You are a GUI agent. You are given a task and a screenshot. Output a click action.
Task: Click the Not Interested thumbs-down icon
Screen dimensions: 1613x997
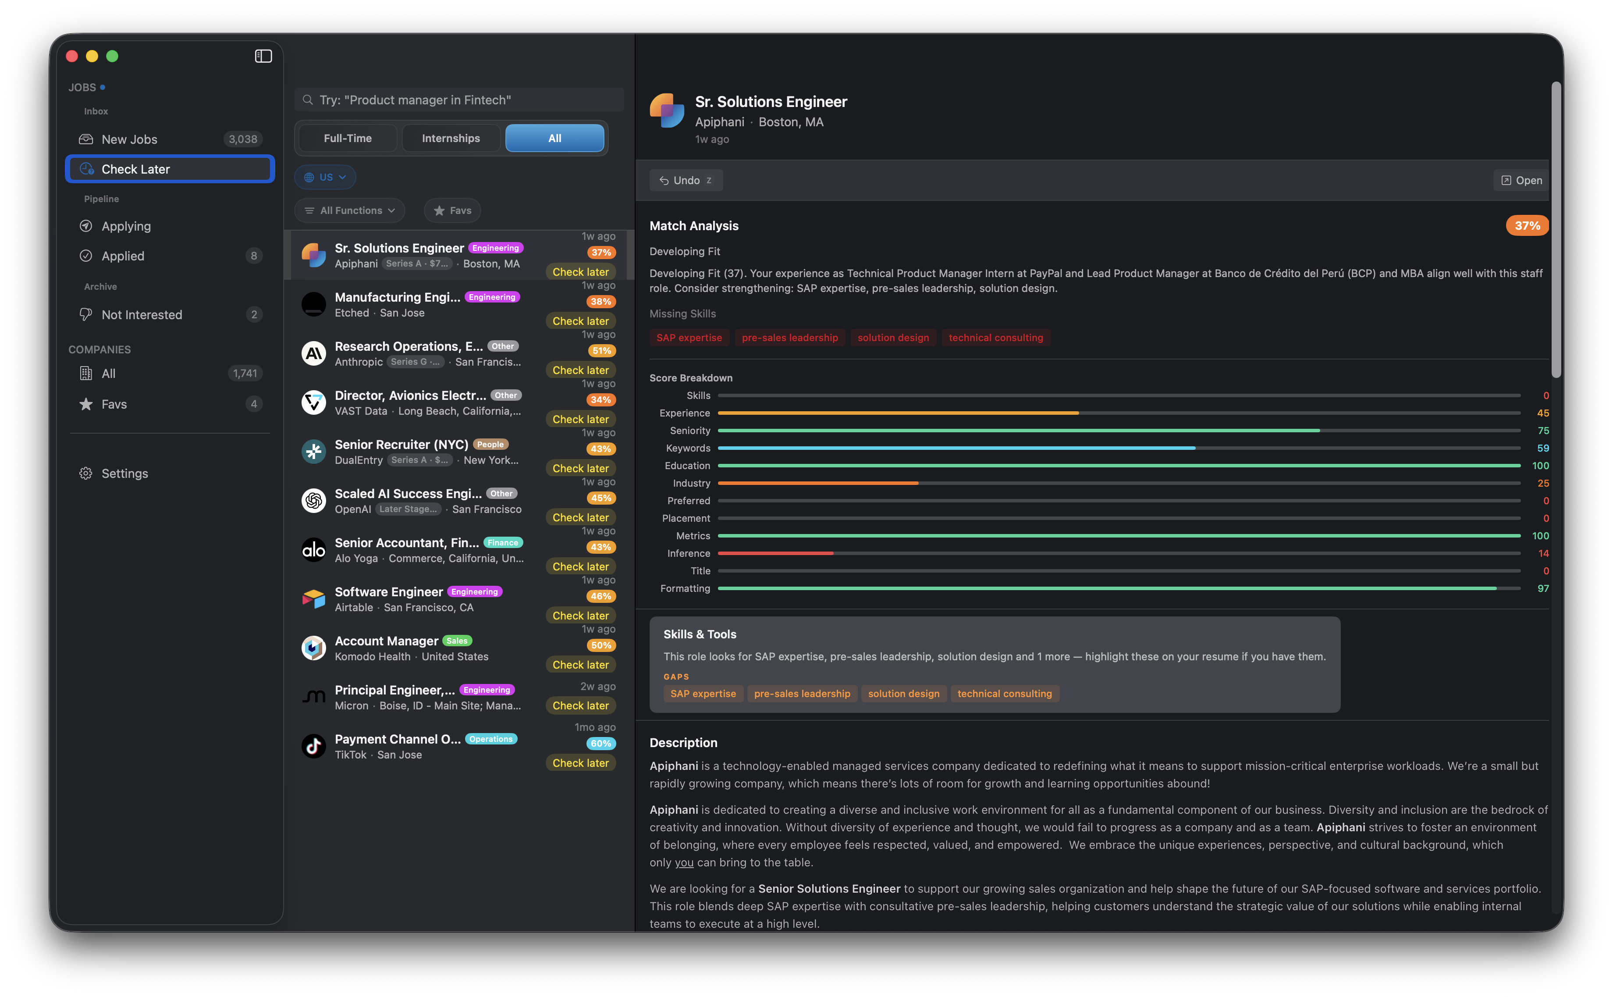[x=86, y=314]
